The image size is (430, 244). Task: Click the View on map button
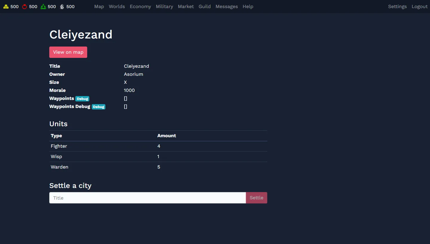(x=68, y=52)
